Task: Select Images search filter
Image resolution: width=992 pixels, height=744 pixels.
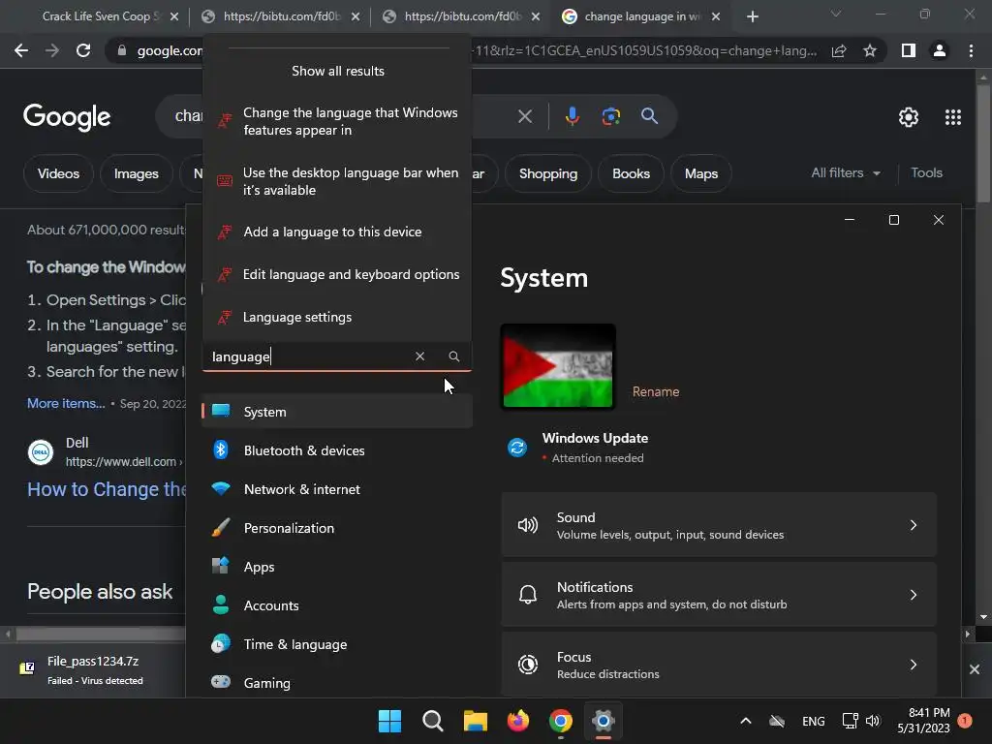Action: click(136, 173)
